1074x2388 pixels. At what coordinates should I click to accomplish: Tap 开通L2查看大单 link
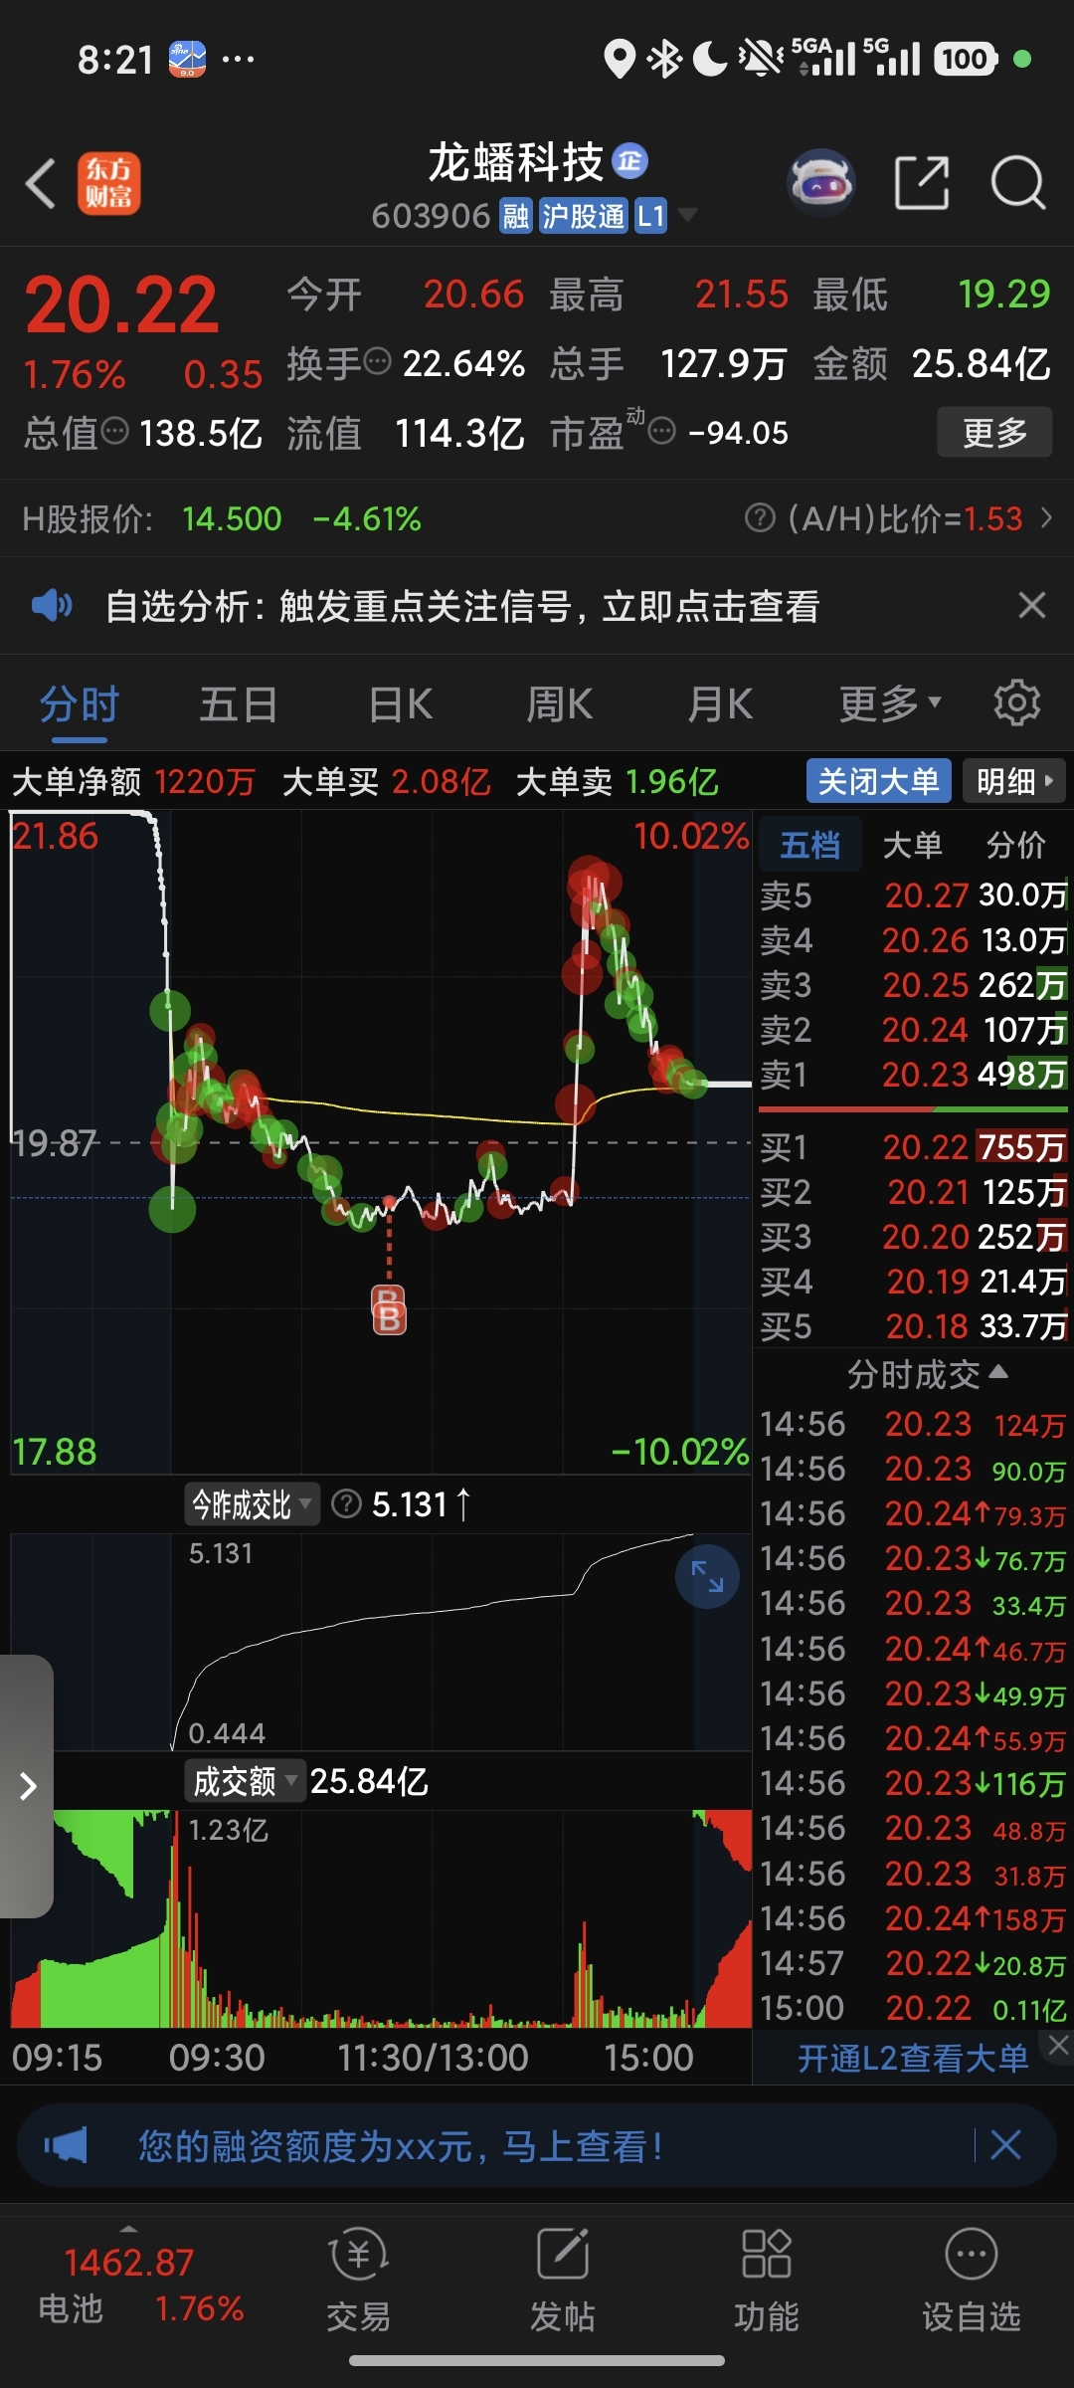(913, 2058)
